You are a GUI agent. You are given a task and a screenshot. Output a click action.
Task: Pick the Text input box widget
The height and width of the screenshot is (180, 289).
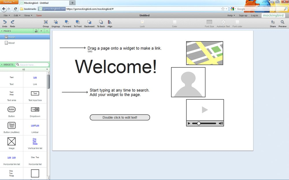pyautogui.click(x=35, y=93)
